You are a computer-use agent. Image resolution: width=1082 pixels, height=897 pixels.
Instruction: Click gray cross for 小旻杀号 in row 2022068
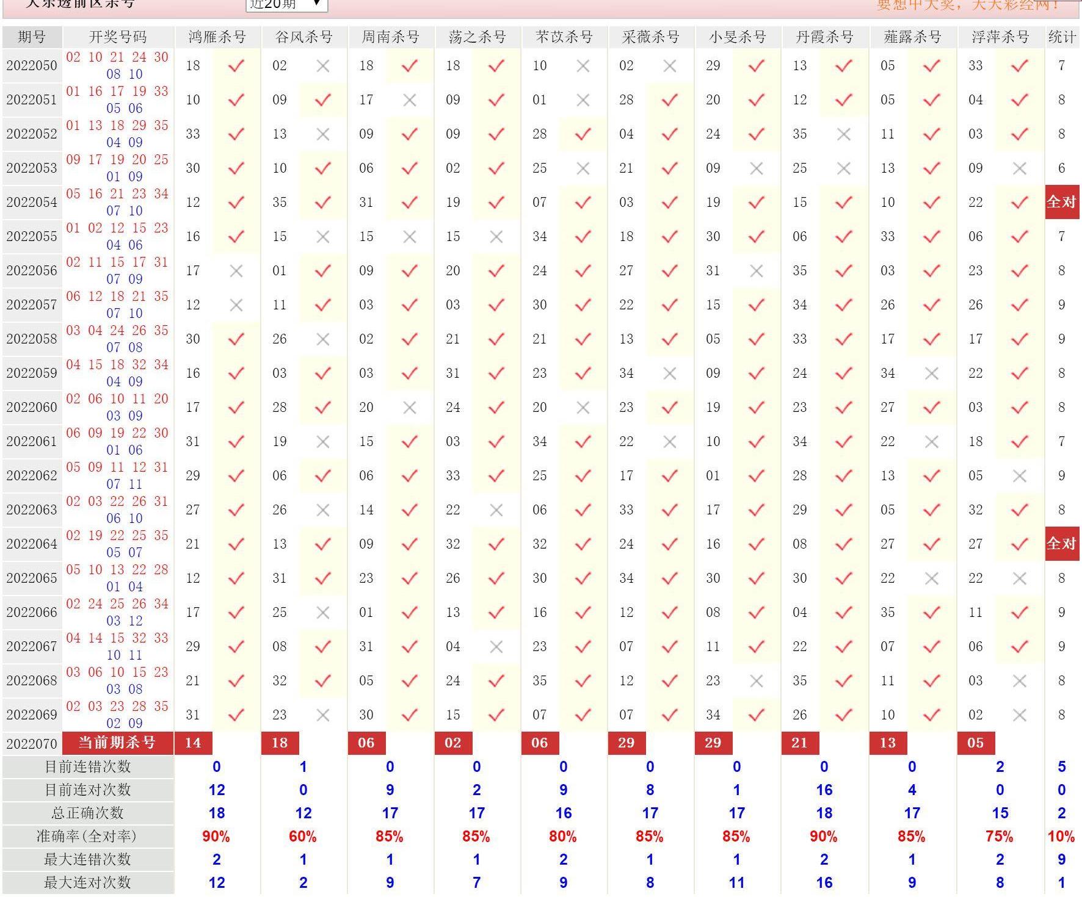pyautogui.click(x=757, y=681)
